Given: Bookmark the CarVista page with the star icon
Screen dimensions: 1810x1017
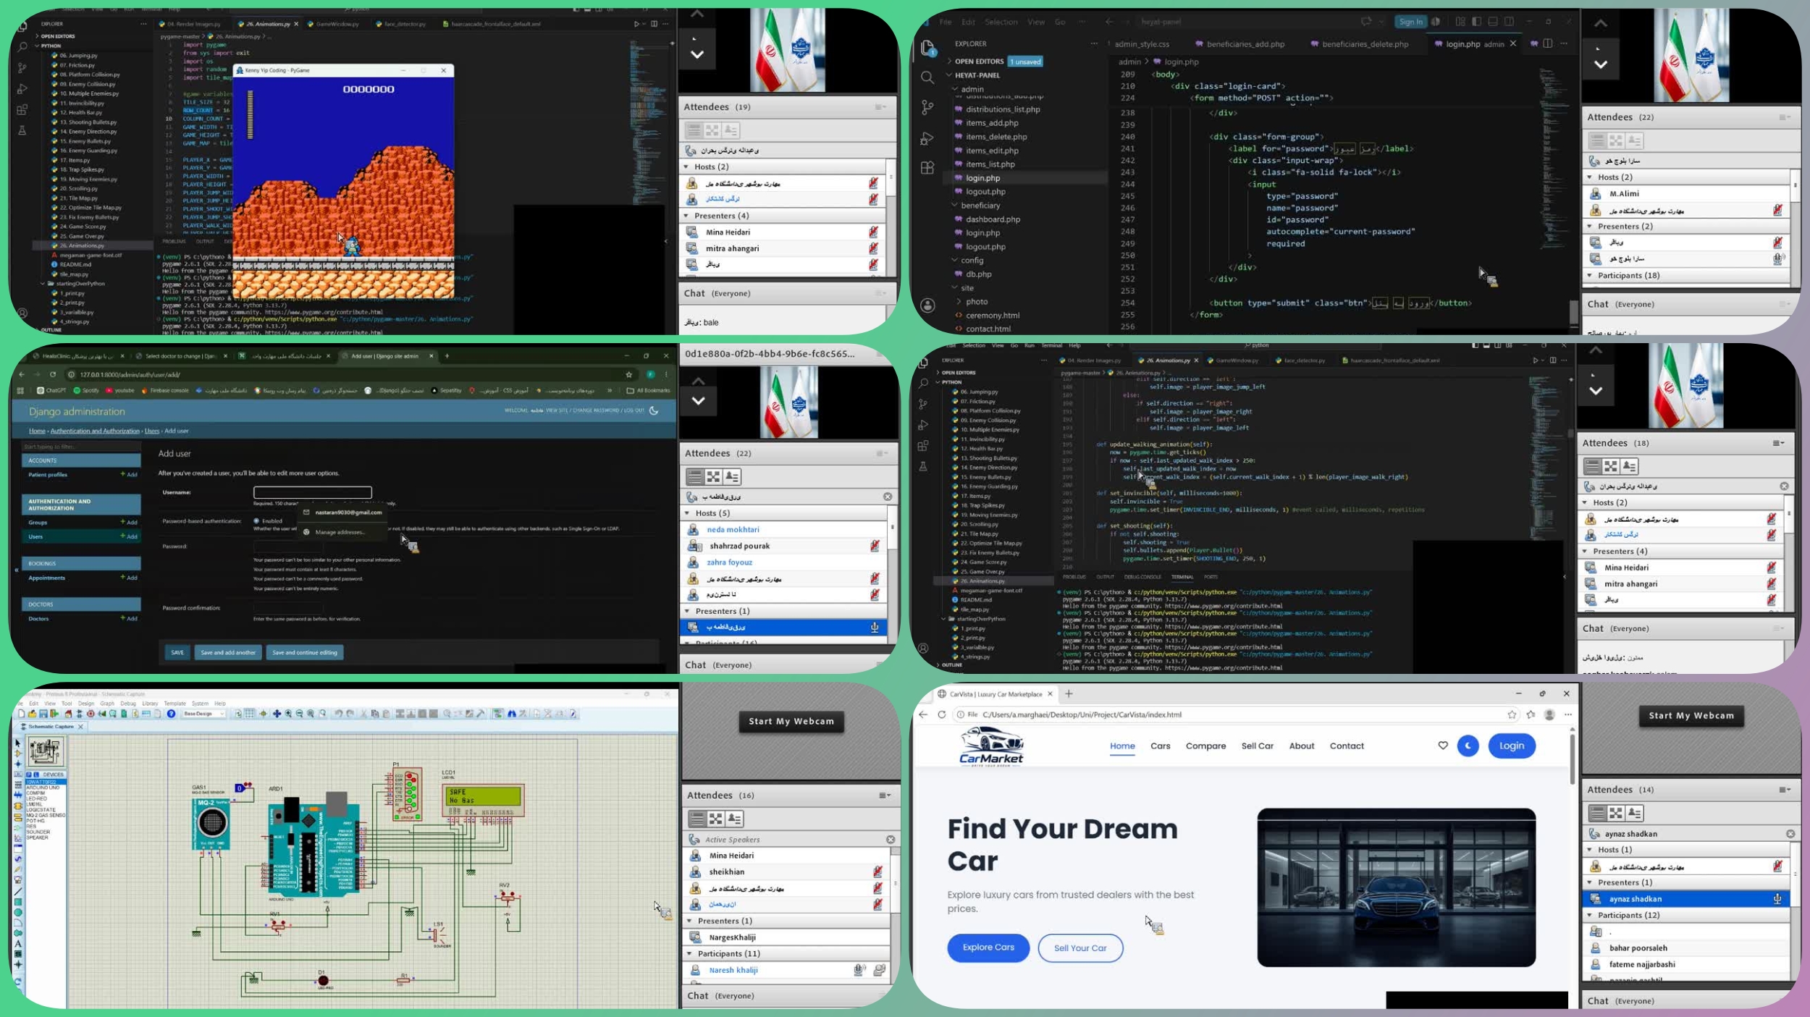Looking at the screenshot, I should pyautogui.click(x=1512, y=714).
